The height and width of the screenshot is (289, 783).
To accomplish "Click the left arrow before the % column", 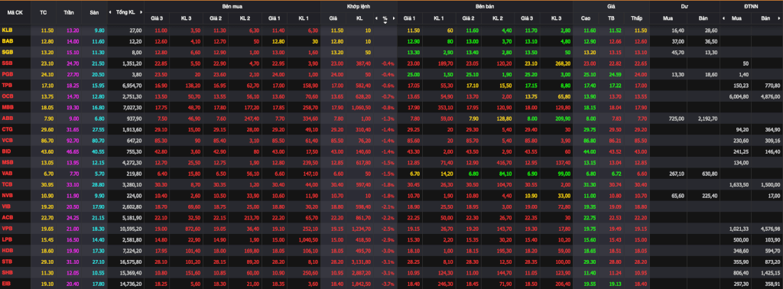I will [x=376, y=18].
